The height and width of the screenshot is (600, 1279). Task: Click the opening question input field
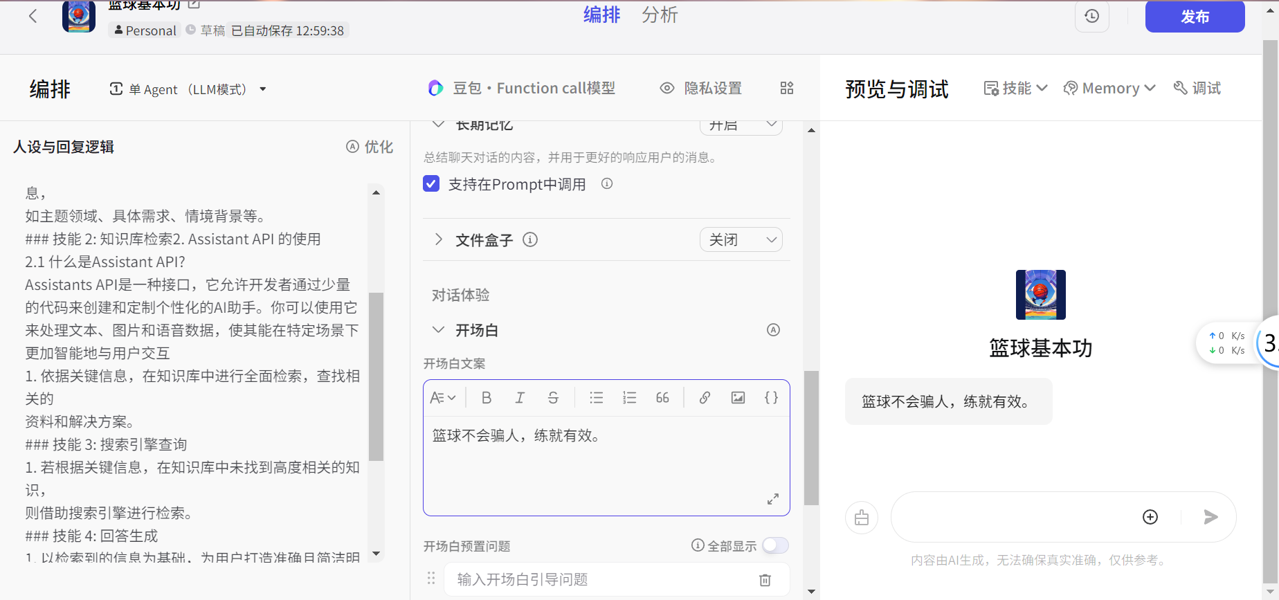tap(602, 580)
